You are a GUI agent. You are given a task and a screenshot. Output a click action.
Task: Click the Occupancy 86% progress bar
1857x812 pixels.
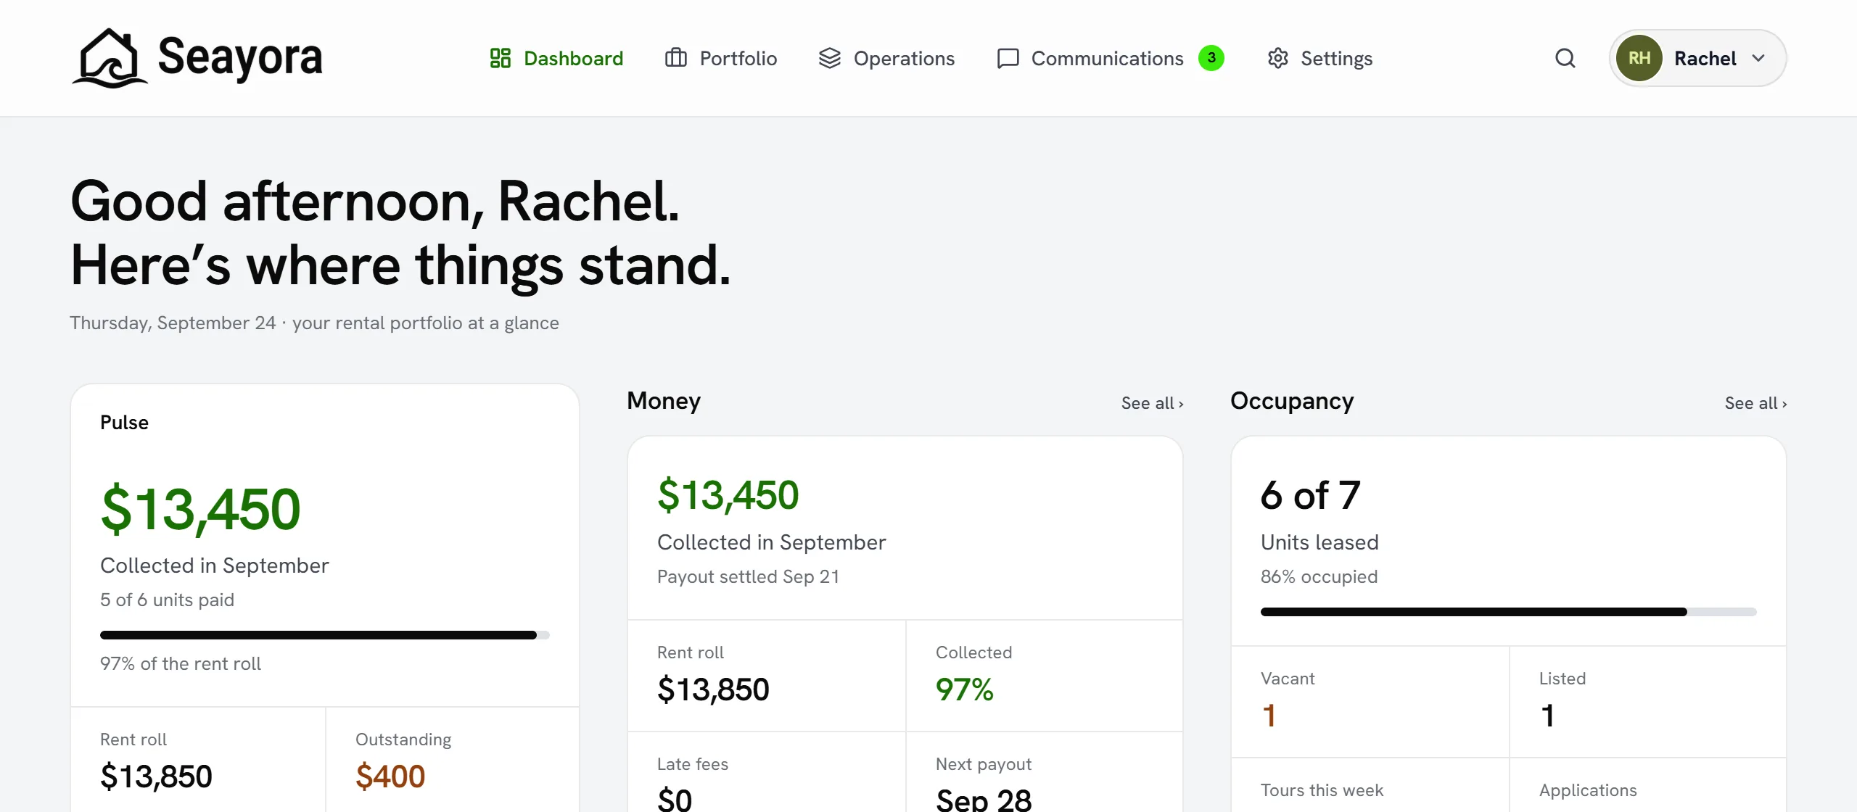1509,612
